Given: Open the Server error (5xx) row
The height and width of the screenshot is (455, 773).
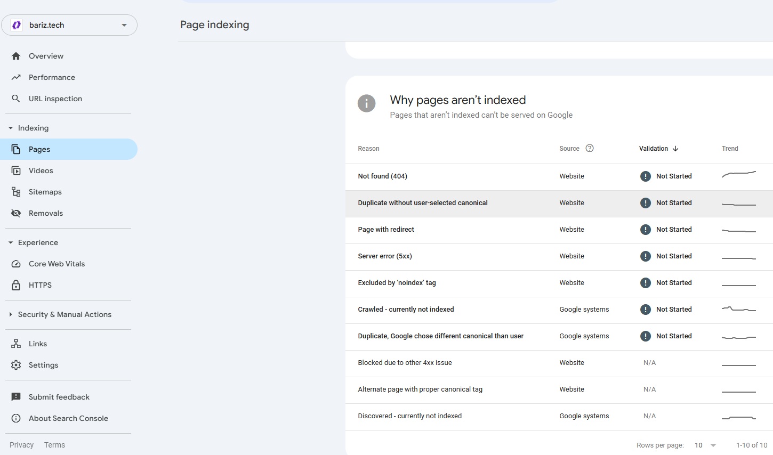Looking at the screenshot, I should 559,257.
